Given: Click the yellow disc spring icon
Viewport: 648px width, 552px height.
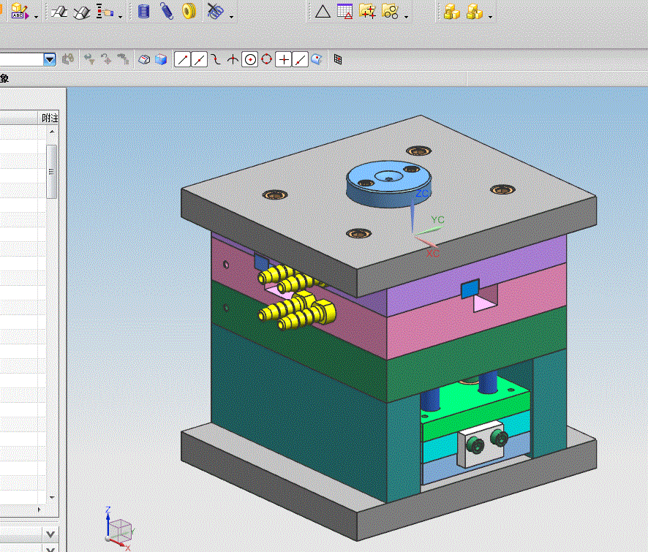Looking at the screenshot, I should point(189,11).
